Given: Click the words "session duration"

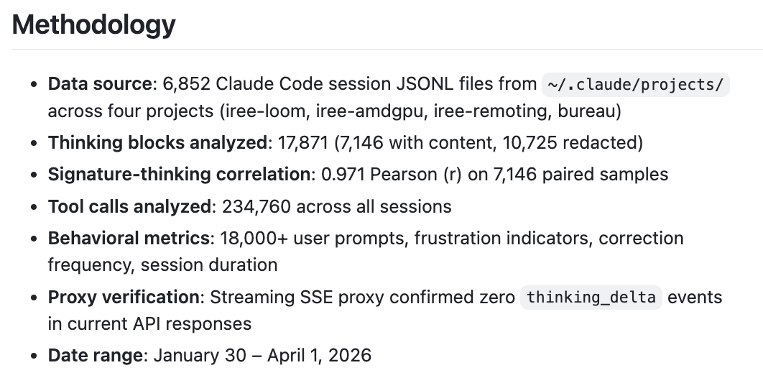Looking at the screenshot, I should [x=209, y=264].
